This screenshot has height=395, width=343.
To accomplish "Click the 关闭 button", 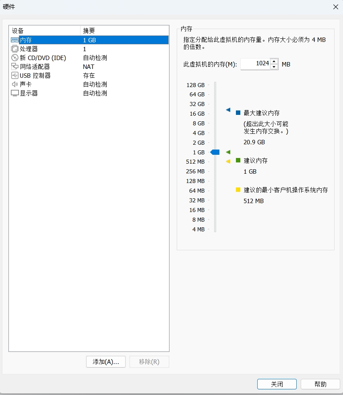I will pyautogui.click(x=277, y=384).
